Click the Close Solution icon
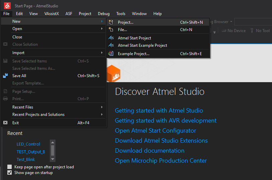Screen dimensions: 272x180 click(x=5, y=44)
